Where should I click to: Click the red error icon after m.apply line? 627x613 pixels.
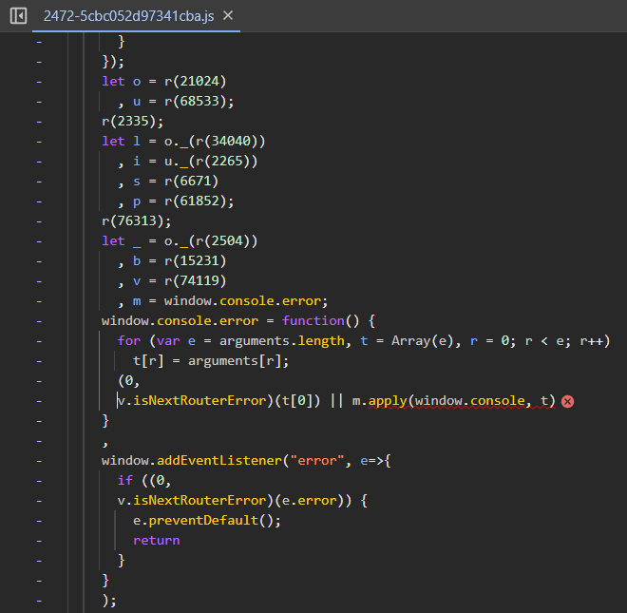(x=567, y=401)
